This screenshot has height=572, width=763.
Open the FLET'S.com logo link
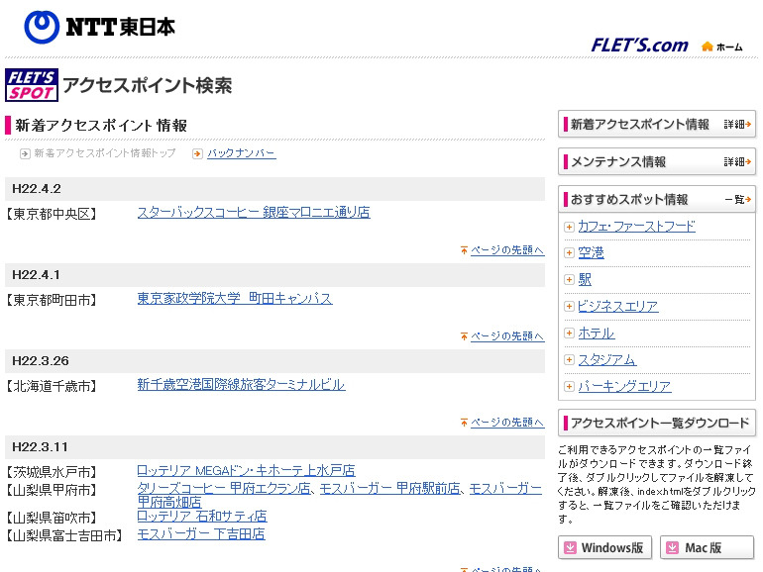coord(639,46)
